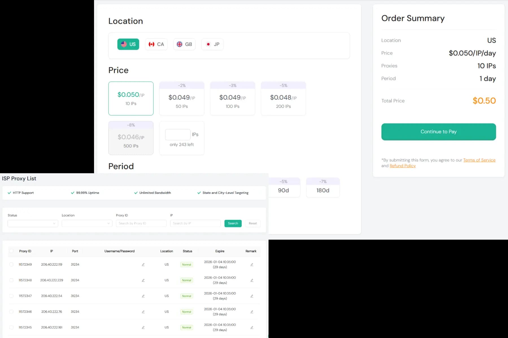Click Continue to Pay
Image resolution: width=508 pixels, height=338 pixels.
[x=438, y=131]
